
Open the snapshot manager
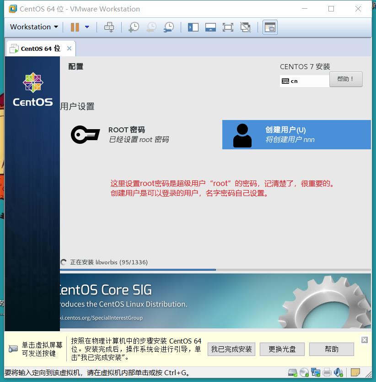click(169, 27)
